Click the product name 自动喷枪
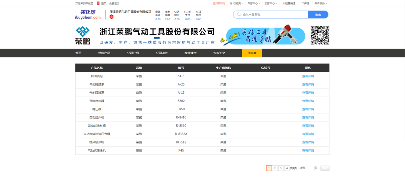The height and width of the screenshot is (191, 405). (97, 76)
